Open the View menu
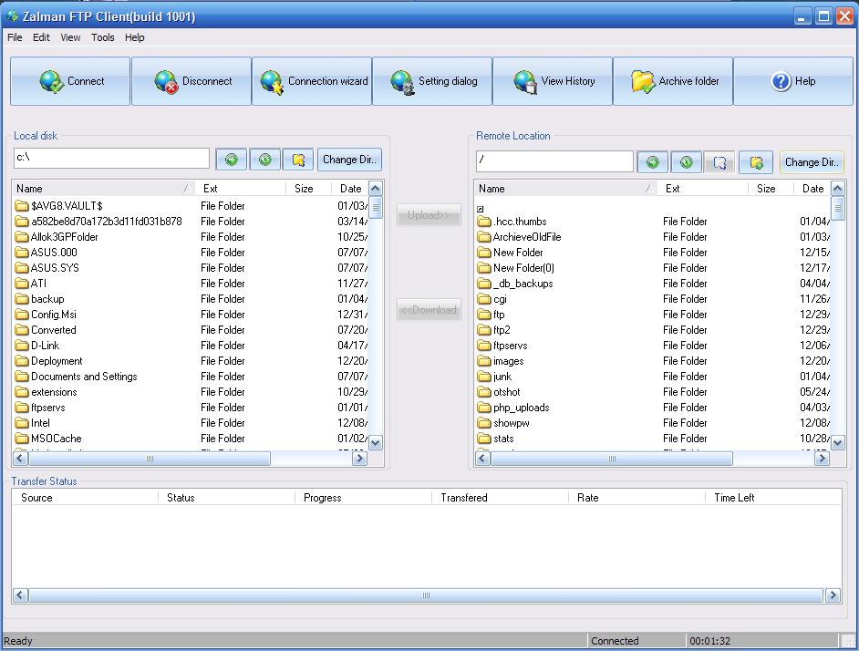Image resolution: width=859 pixels, height=651 pixels. (x=70, y=37)
